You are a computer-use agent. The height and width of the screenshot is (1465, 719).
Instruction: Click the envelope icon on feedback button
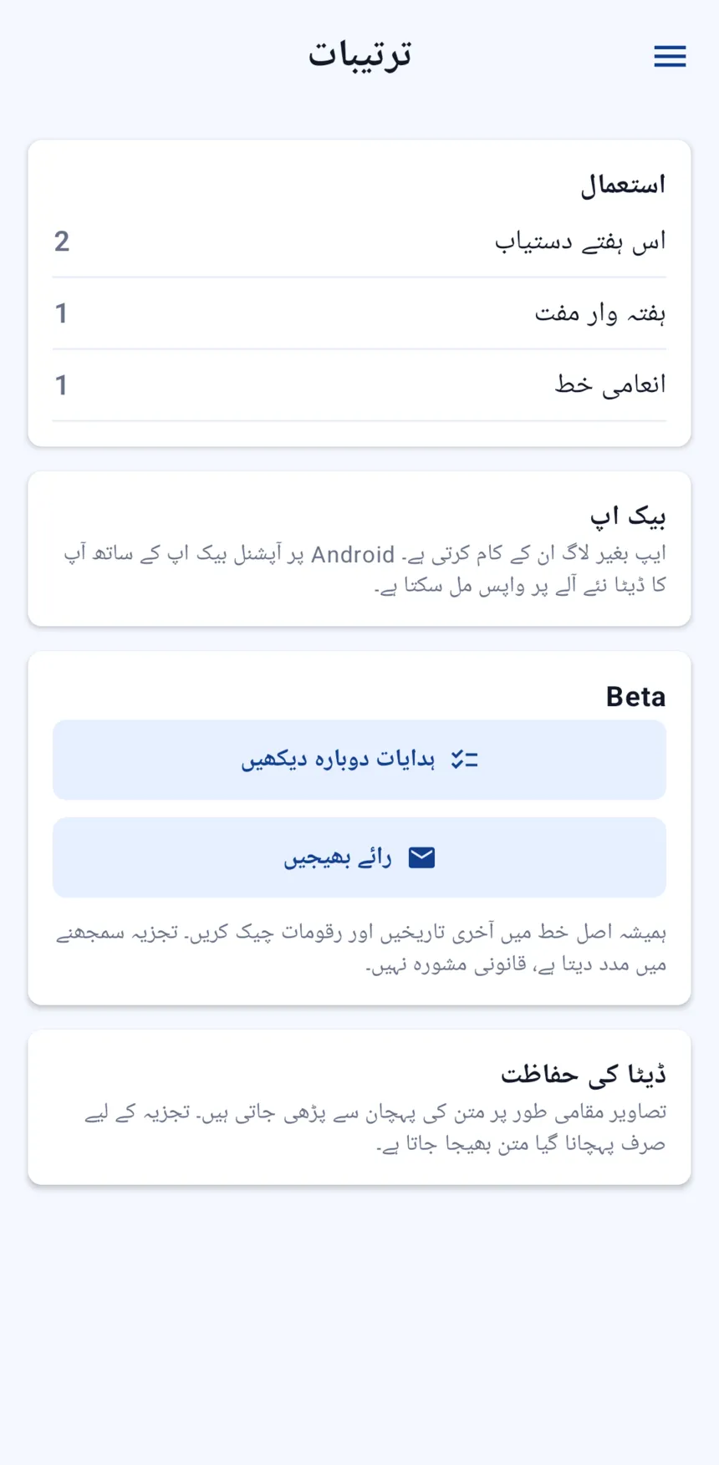point(421,857)
